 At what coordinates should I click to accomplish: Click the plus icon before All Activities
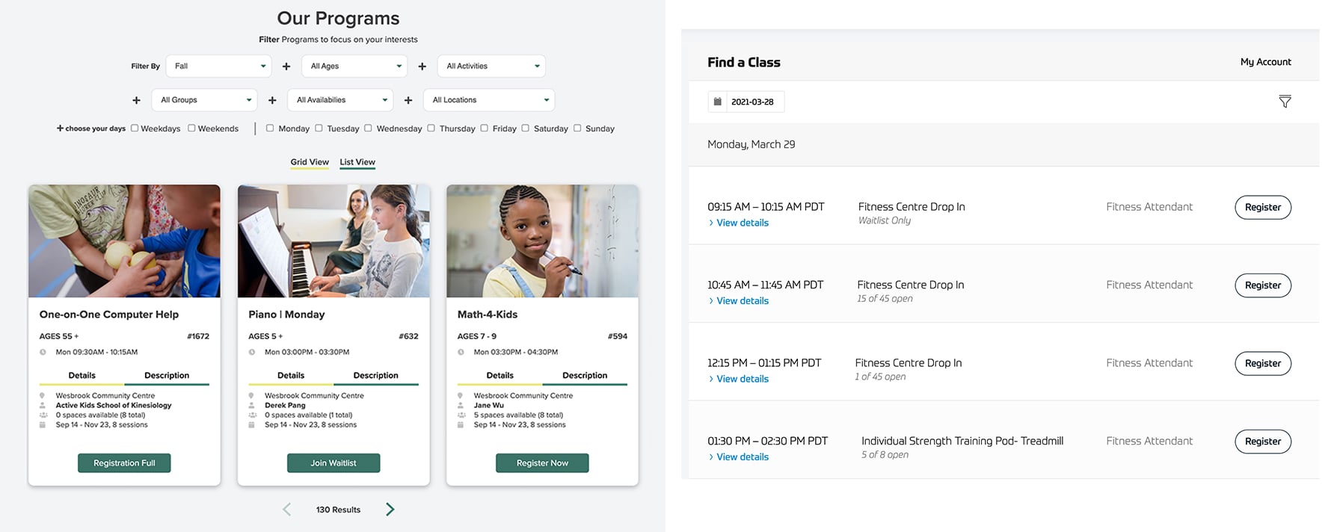click(422, 66)
